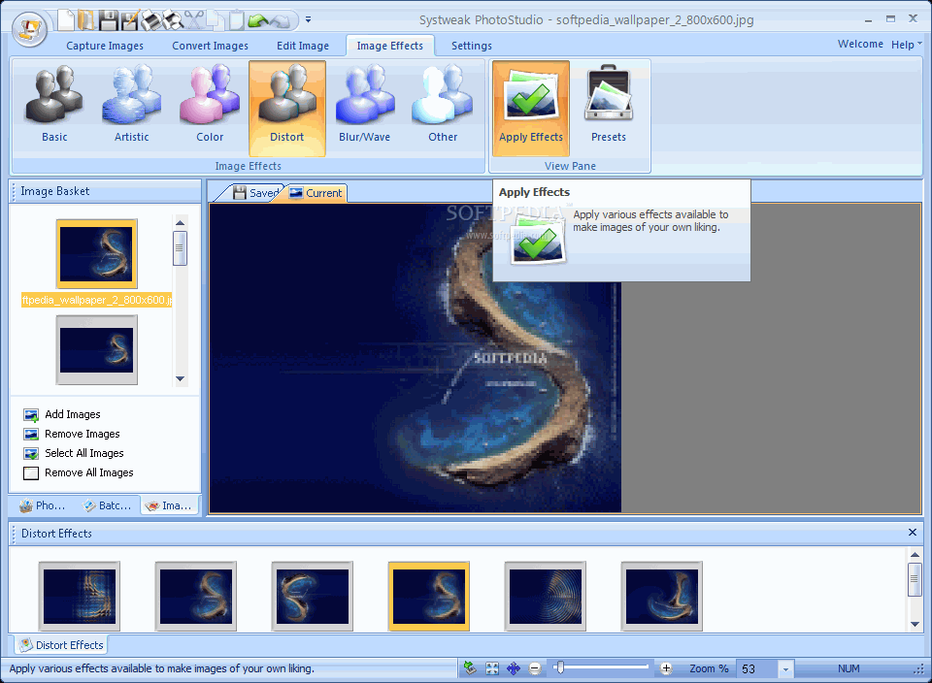Screen dimensions: 932x683
Task: Expand quick access toolbar customize arrow
Action: click(308, 19)
